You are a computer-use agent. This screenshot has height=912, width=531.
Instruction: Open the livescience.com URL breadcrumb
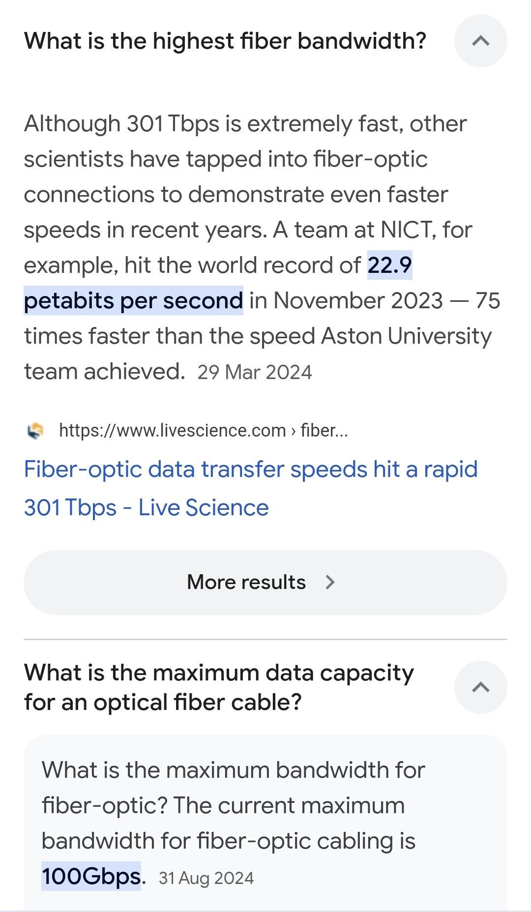(x=172, y=431)
